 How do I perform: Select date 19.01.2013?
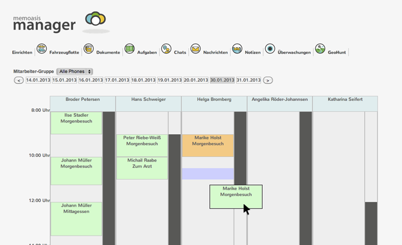(x=170, y=80)
